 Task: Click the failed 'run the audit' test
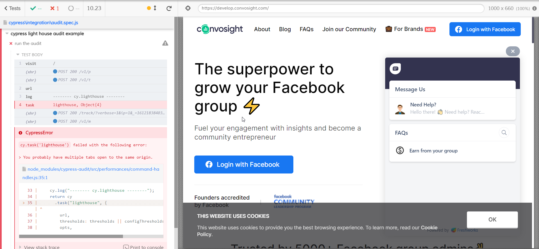(x=28, y=44)
